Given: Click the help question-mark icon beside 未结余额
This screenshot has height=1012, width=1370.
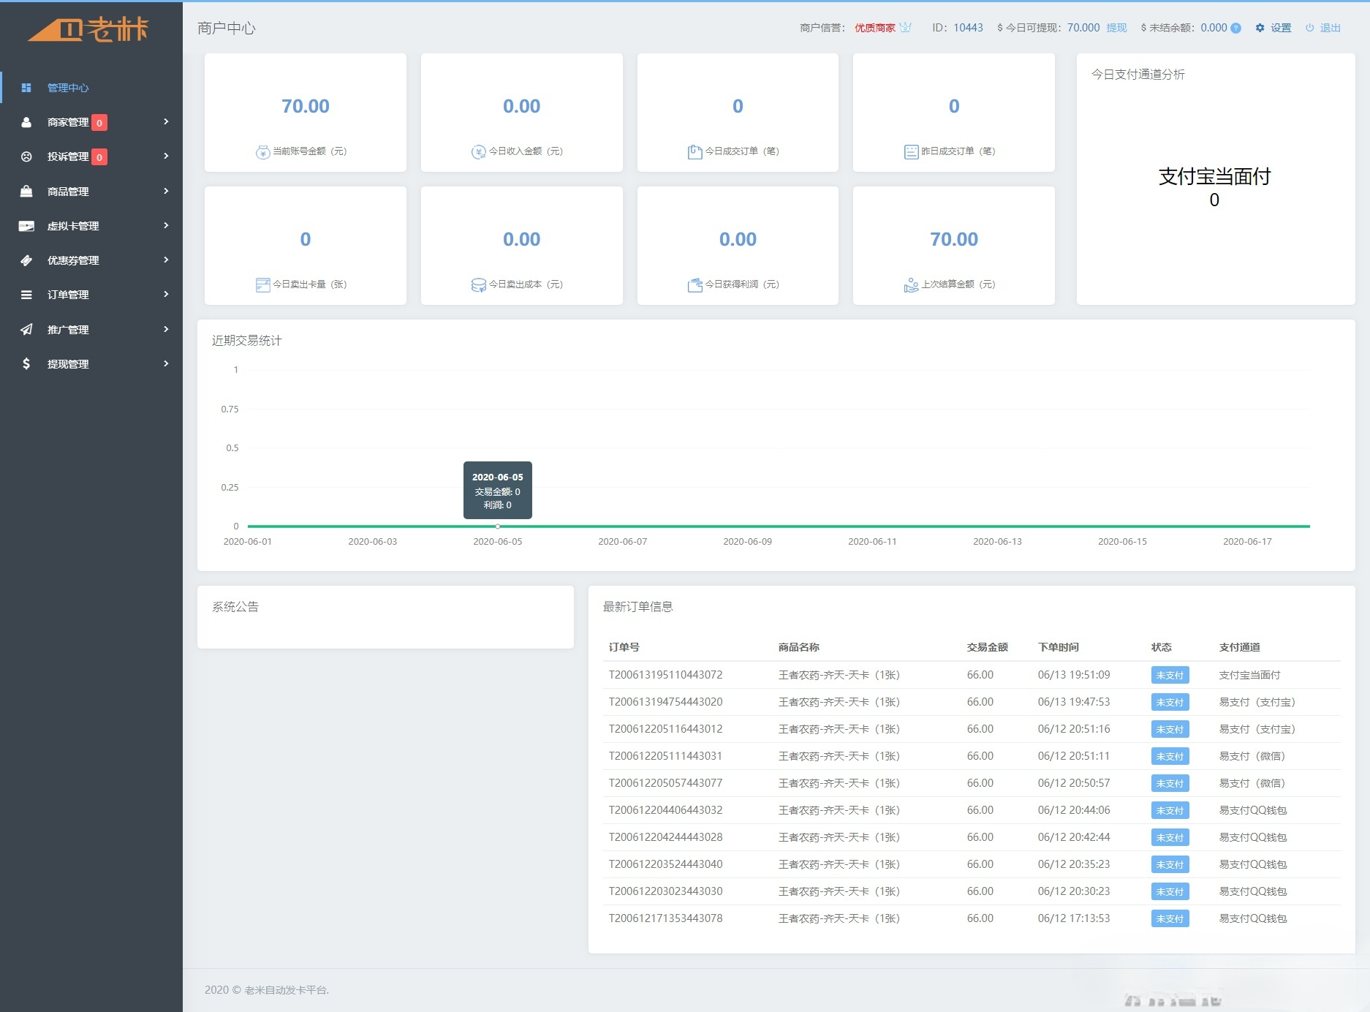Looking at the screenshot, I should (1235, 28).
